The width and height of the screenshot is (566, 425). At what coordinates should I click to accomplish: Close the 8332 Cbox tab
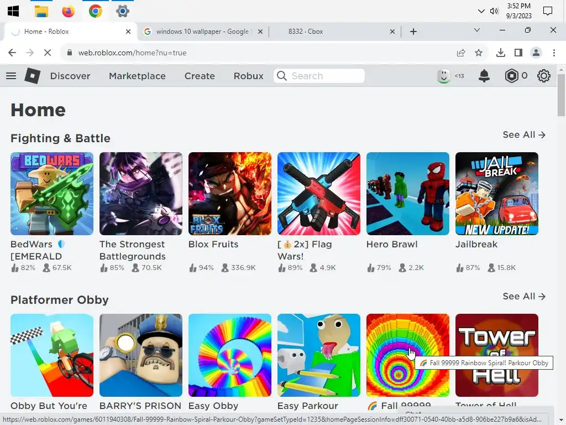[x=392, y=32]
